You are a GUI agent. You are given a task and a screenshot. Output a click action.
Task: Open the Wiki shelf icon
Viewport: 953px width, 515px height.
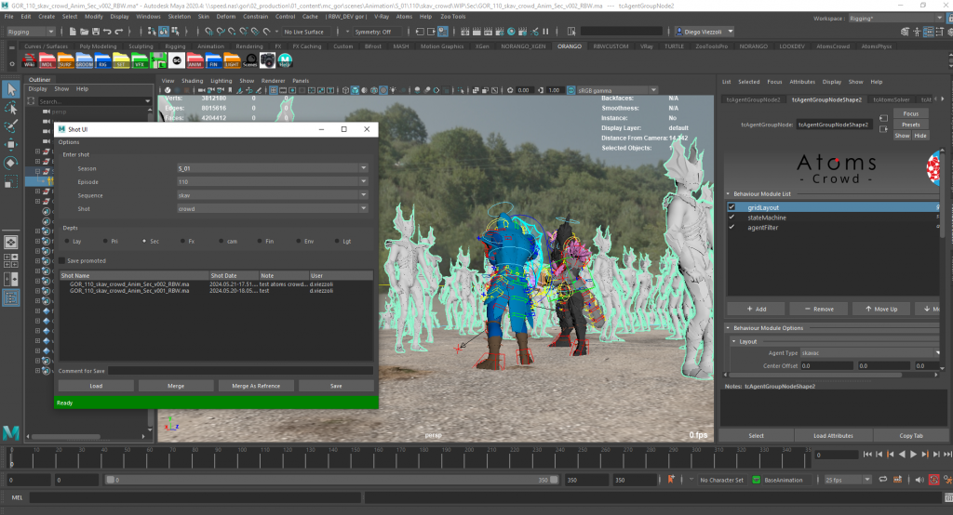[29, 60]
